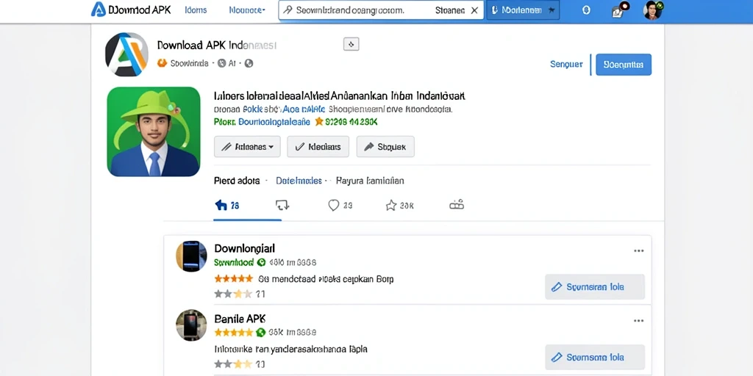Click the gift-like icon in stats row
The image size is (753, 376).
(x=457, y=205)
